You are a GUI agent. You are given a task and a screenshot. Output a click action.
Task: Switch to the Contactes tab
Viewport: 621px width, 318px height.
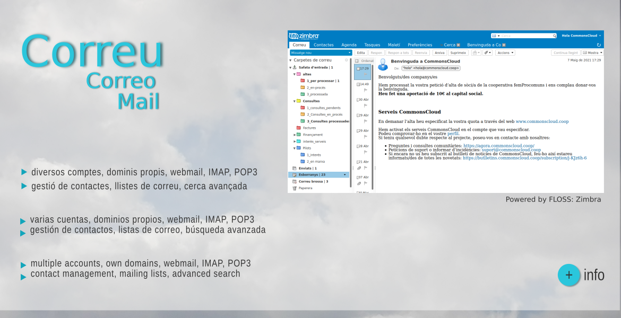(x=324, y=45)
